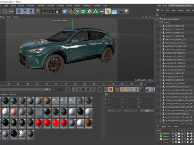This screenshot has width=194, height=145.
Task: Click the purple deformer constraint icon
Action: tap(101, 11)
